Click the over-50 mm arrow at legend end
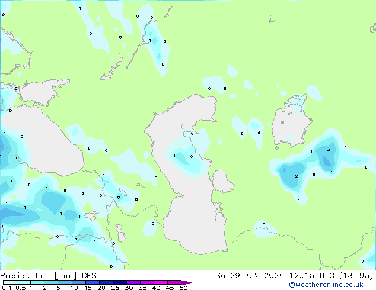The height and width of the screenshot is (290, 376). [188, 282]
